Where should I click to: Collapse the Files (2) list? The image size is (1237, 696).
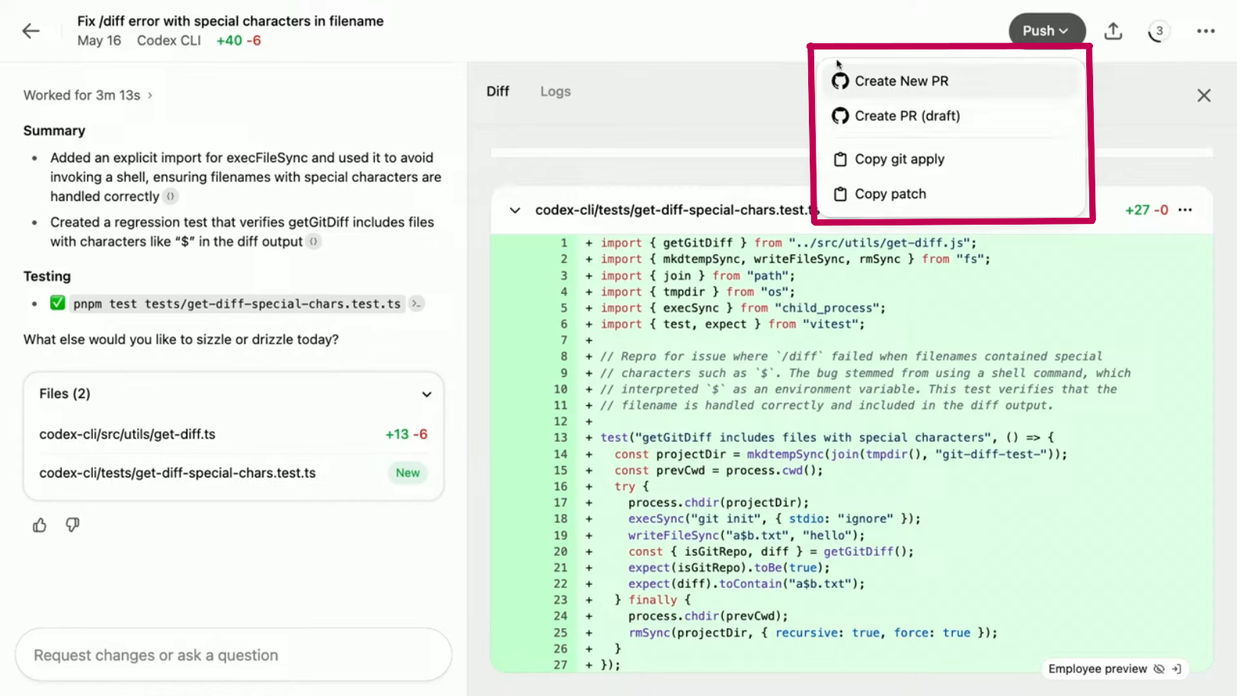click(427, 394)
